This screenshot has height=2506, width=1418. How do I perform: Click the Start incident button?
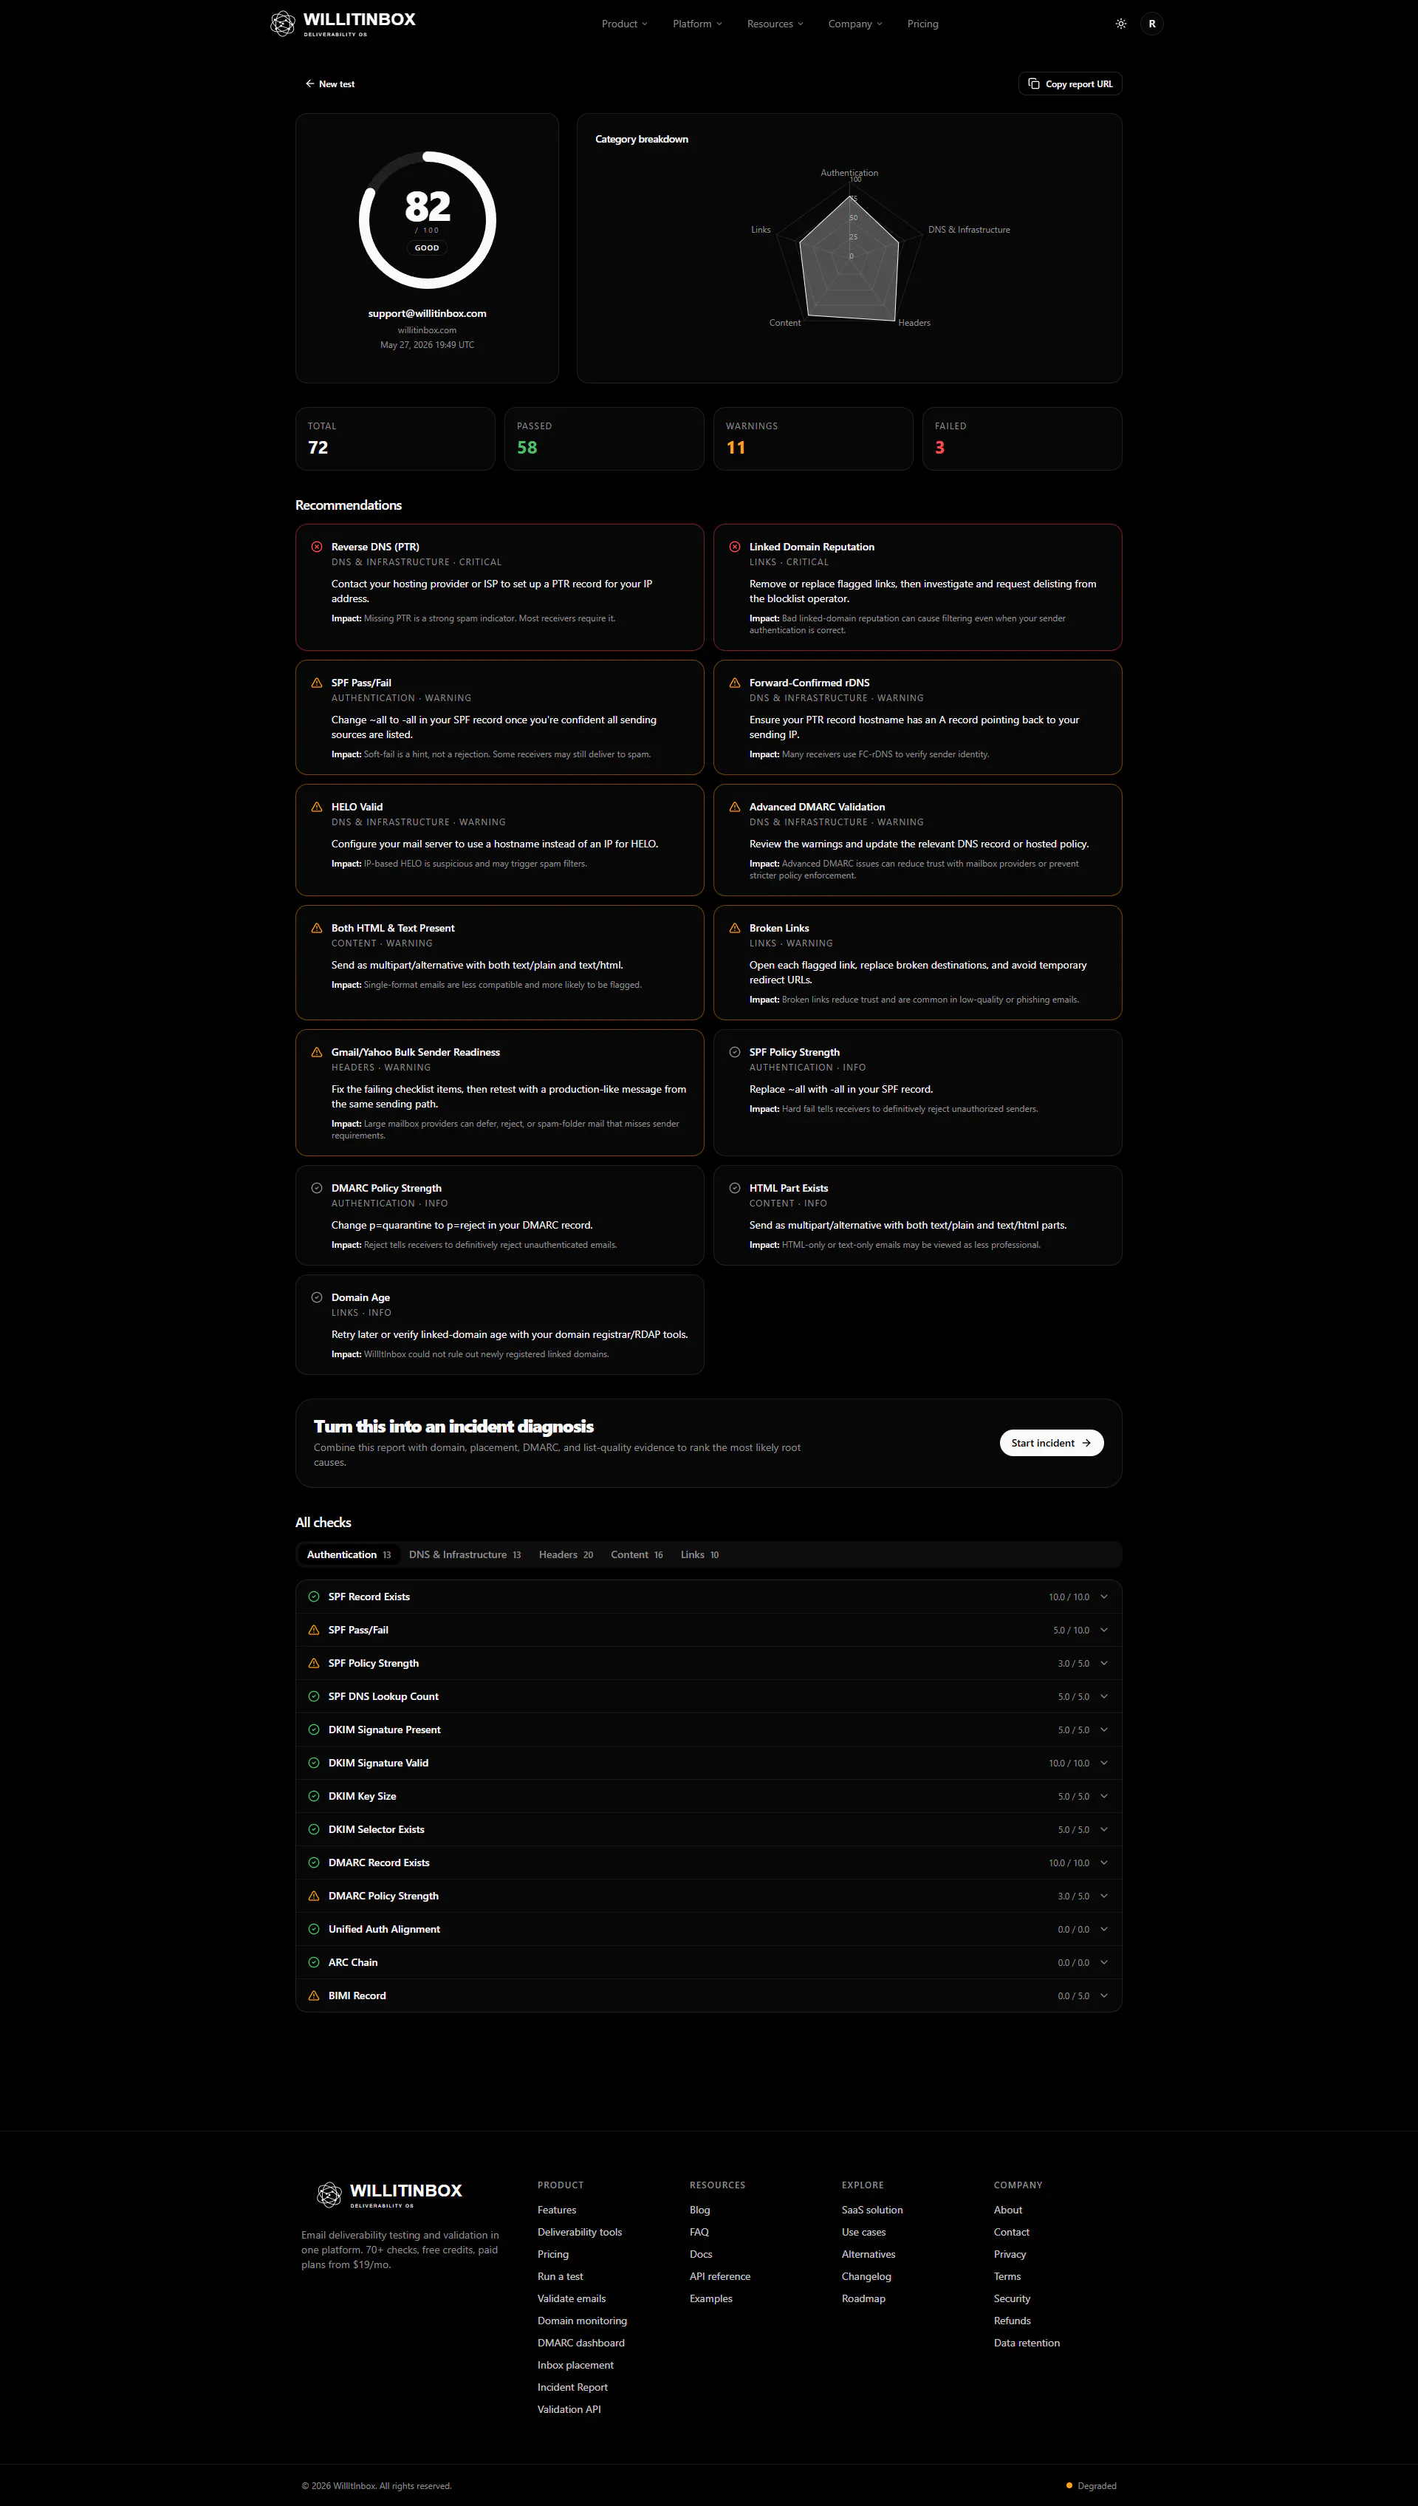point(1051,1444)
